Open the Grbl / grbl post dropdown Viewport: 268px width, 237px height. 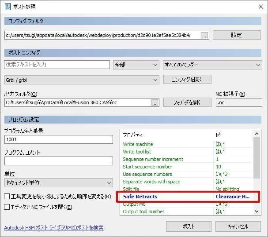[x=82, y=80]
